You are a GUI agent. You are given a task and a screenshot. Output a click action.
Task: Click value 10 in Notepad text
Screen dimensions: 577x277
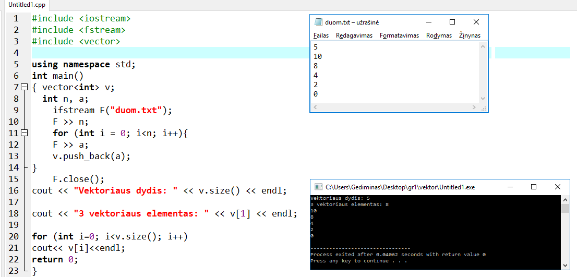[x=318, y=56]
